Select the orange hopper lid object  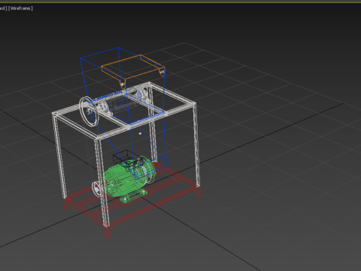133,71
